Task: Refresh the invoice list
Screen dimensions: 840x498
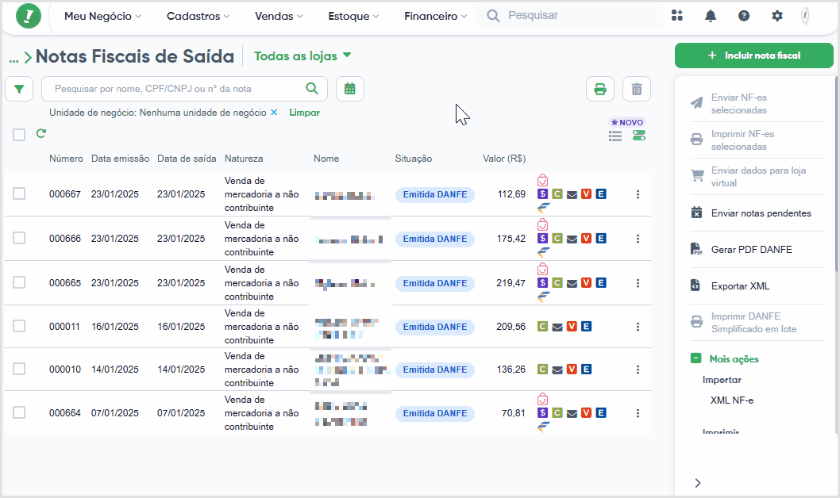Action: coord(41,133)
